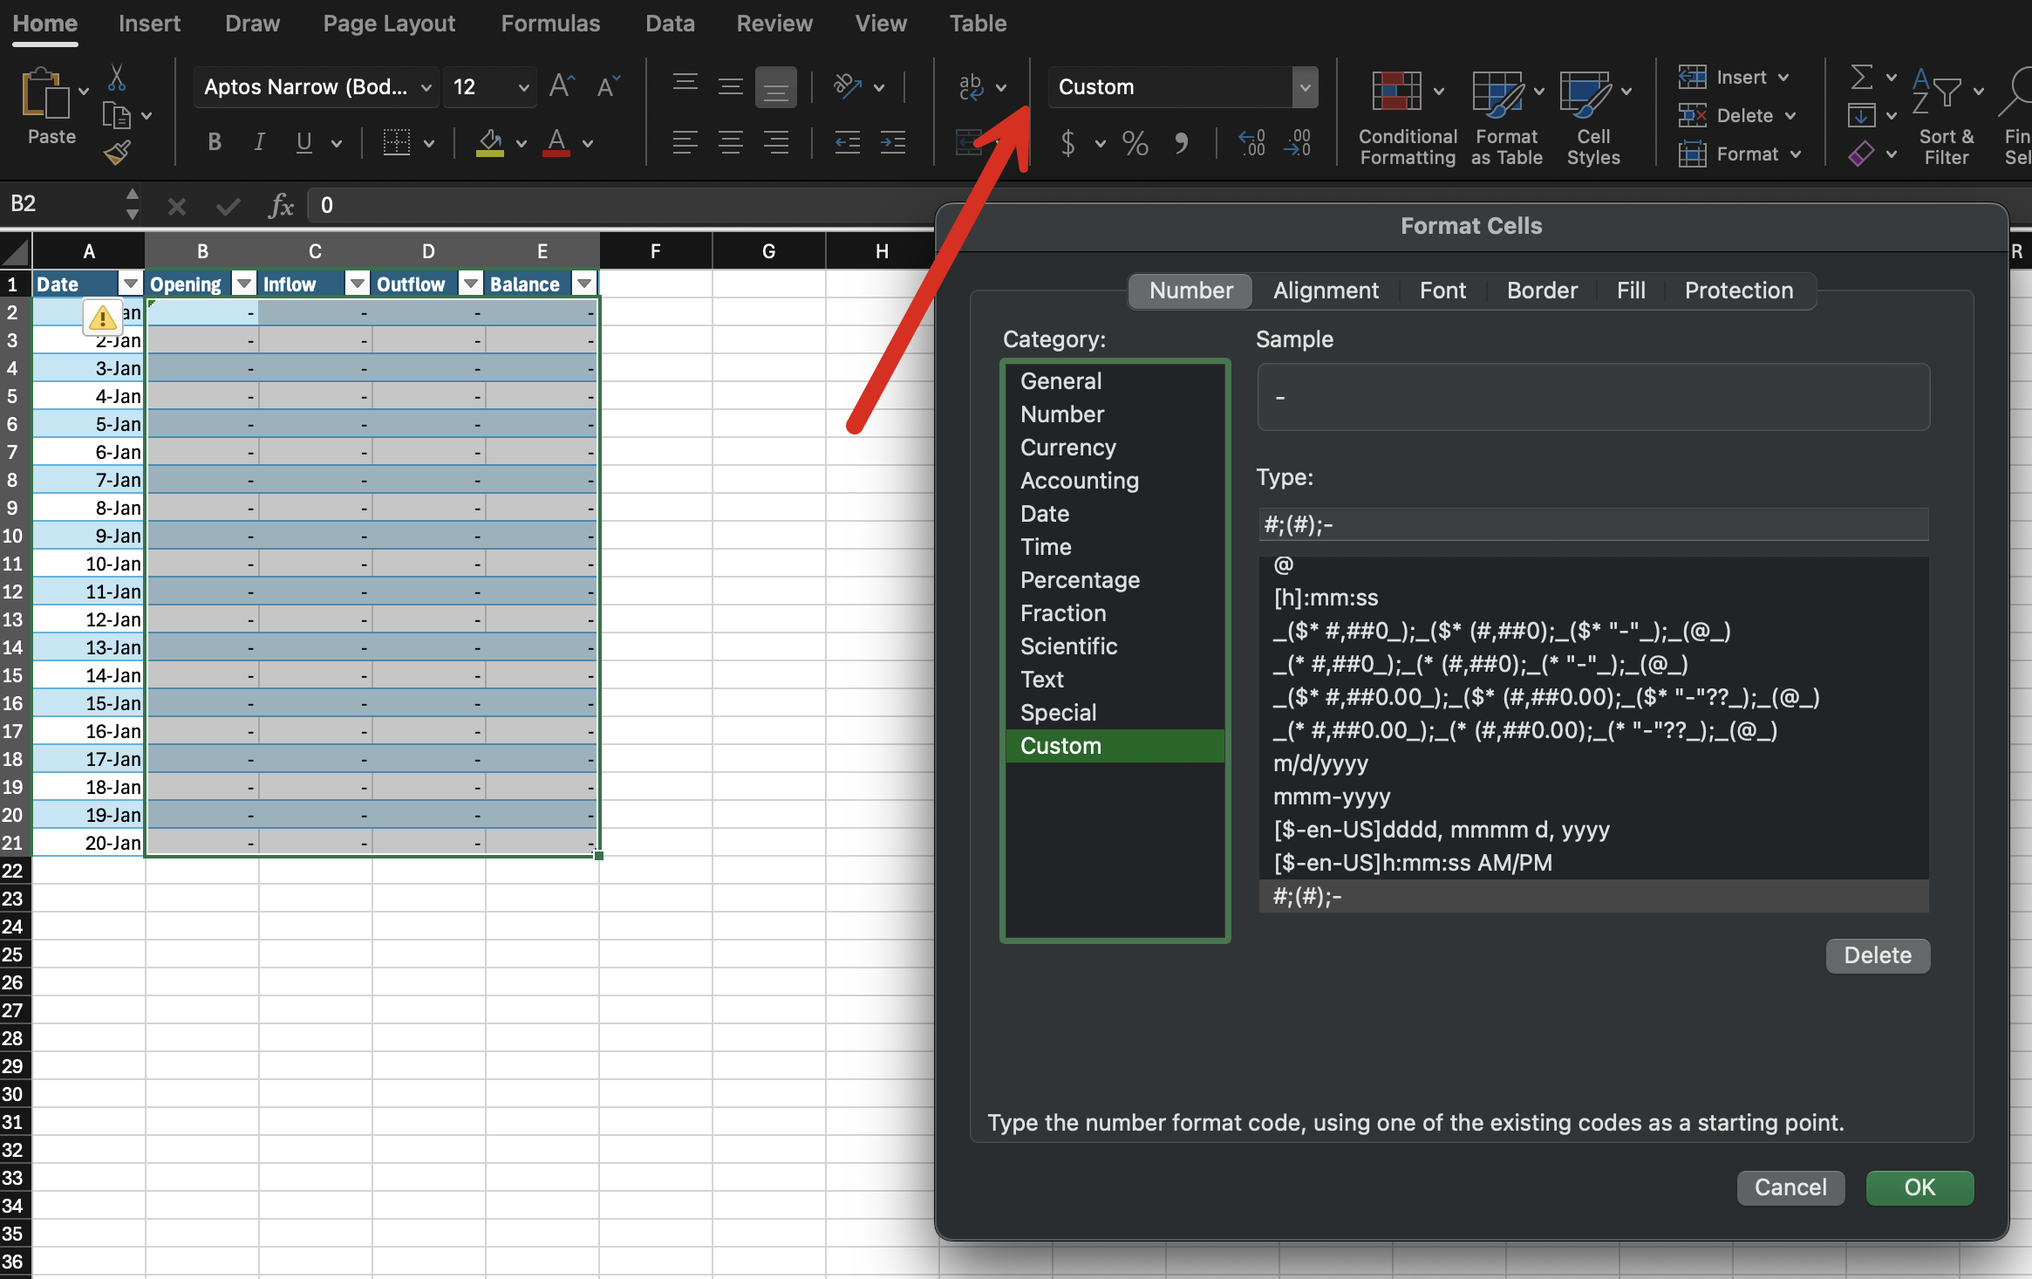The width and height of the screenshot is (2032, 1279).
Task: Click the Insert Function fx icon
Action: (281, 206)
